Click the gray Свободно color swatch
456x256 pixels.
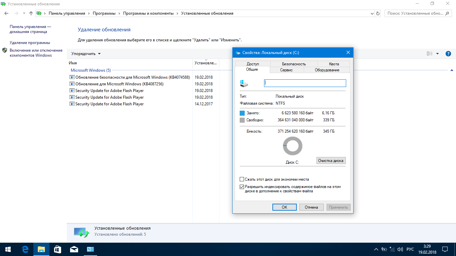(x=242, y=120)
